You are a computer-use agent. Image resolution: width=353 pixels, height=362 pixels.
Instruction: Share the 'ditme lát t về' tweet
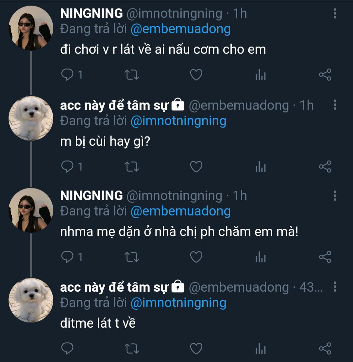tap(325, 349)
